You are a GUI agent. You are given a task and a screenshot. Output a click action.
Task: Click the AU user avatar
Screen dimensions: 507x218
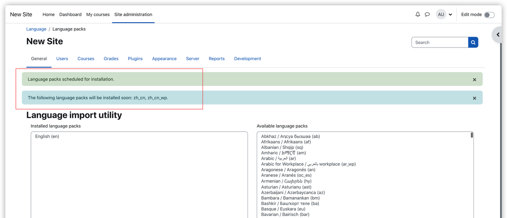[x=441, y=14]
